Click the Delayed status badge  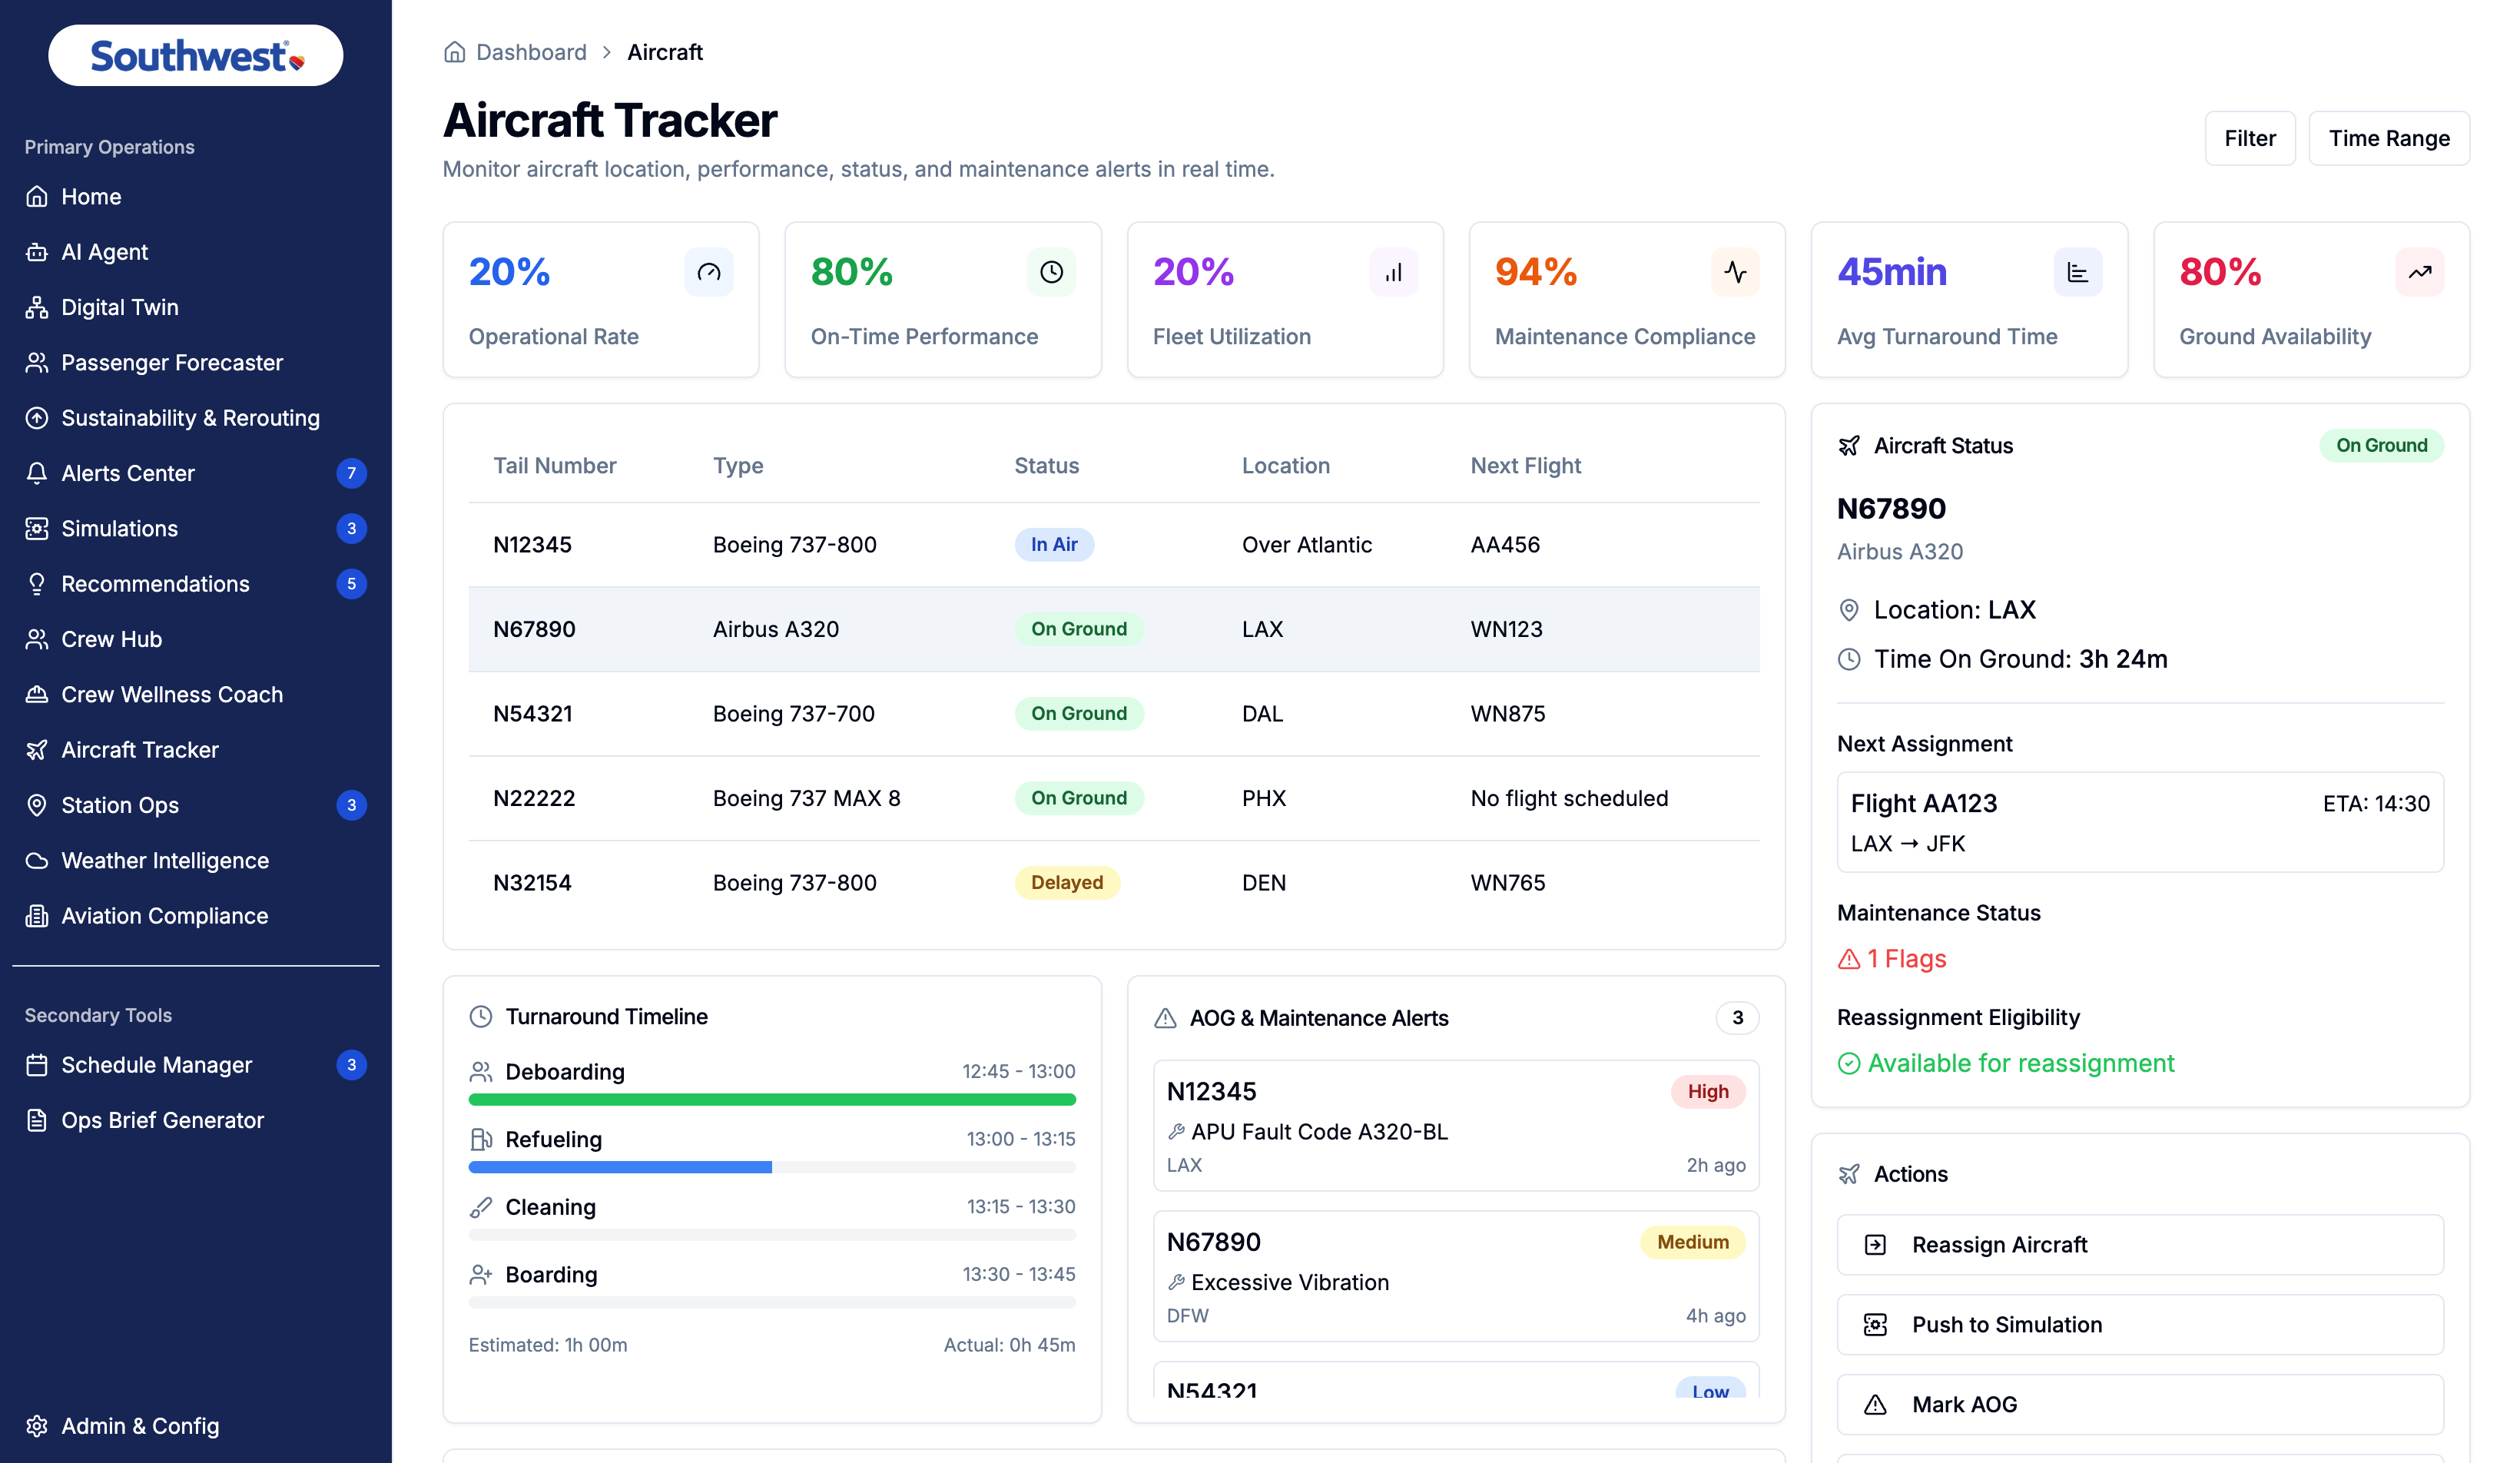(x=1067, y=883)
